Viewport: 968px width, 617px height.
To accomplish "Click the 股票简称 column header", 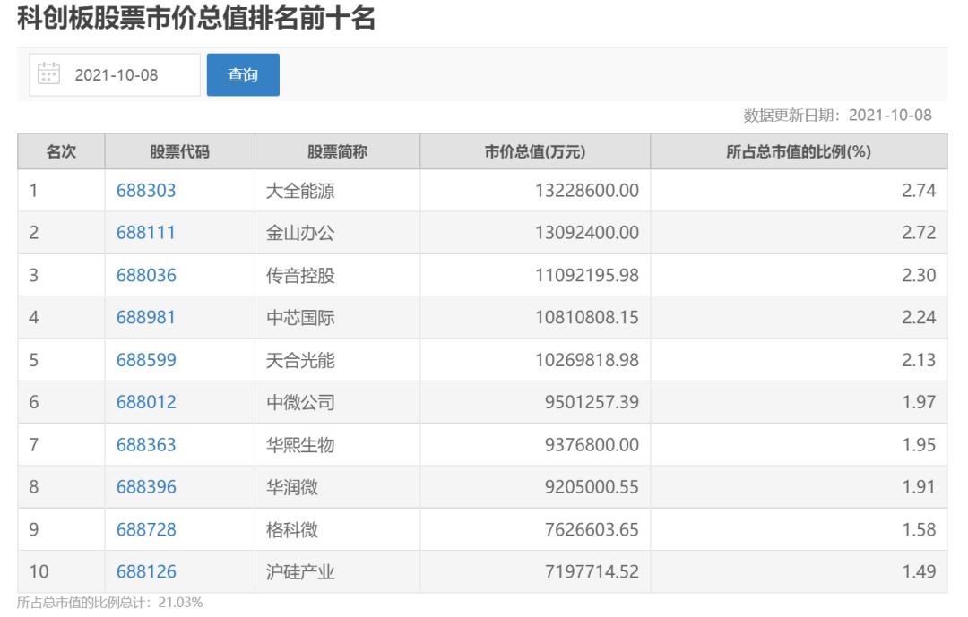I will tap(337, 152).
